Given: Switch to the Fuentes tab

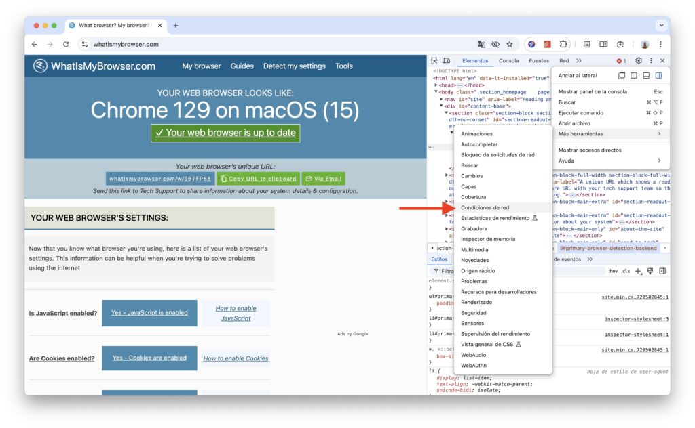Looking at the screenshot, I should click(x=538, y=60).
